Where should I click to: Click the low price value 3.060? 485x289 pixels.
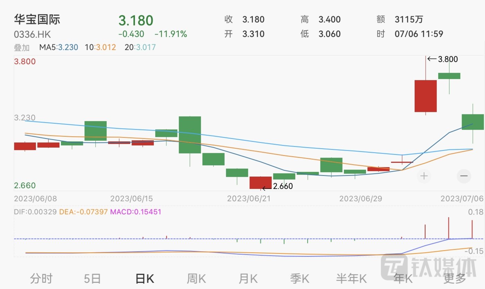[x=329, y=34]
